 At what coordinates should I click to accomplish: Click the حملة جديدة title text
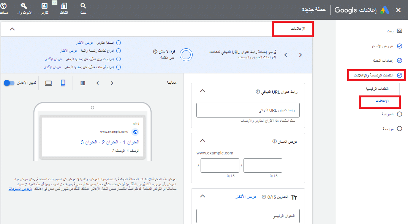click(314, 10)
